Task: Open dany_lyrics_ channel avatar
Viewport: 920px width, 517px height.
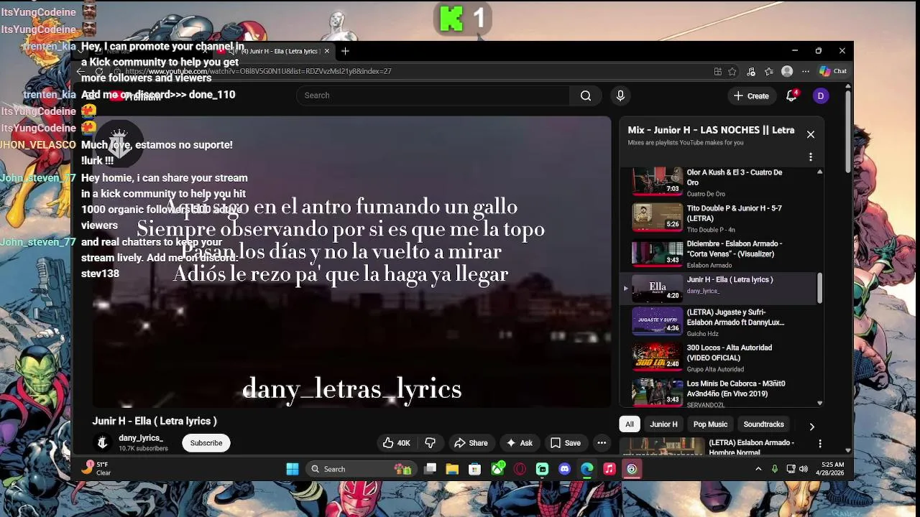Action: pos(102,443)
